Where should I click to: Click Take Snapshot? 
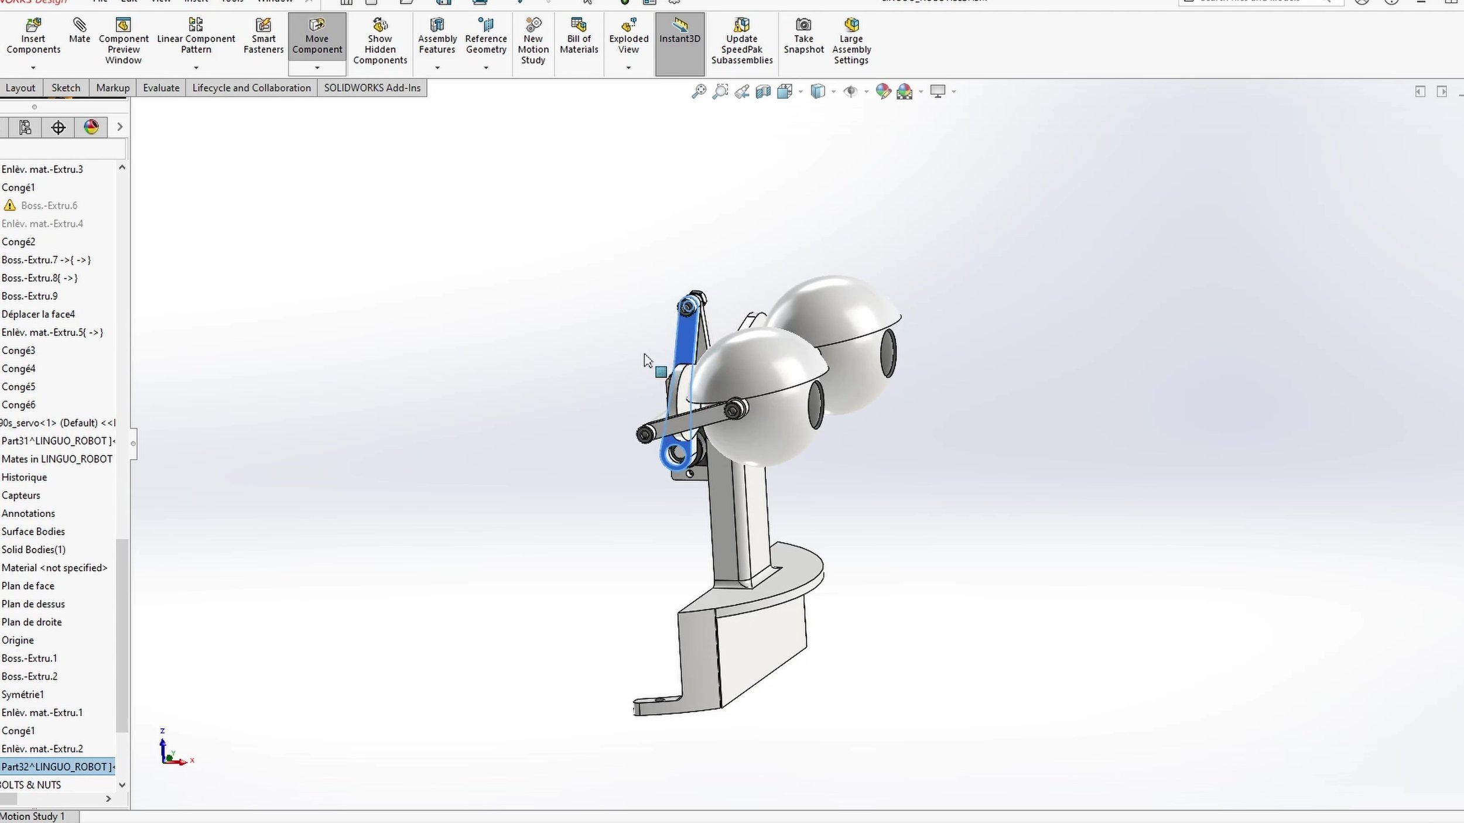click(x=803, y=36)
